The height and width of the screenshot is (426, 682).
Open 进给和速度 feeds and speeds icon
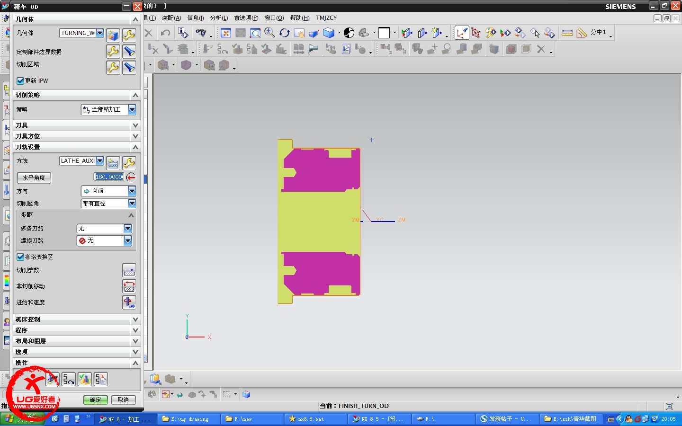click(129, 302)
